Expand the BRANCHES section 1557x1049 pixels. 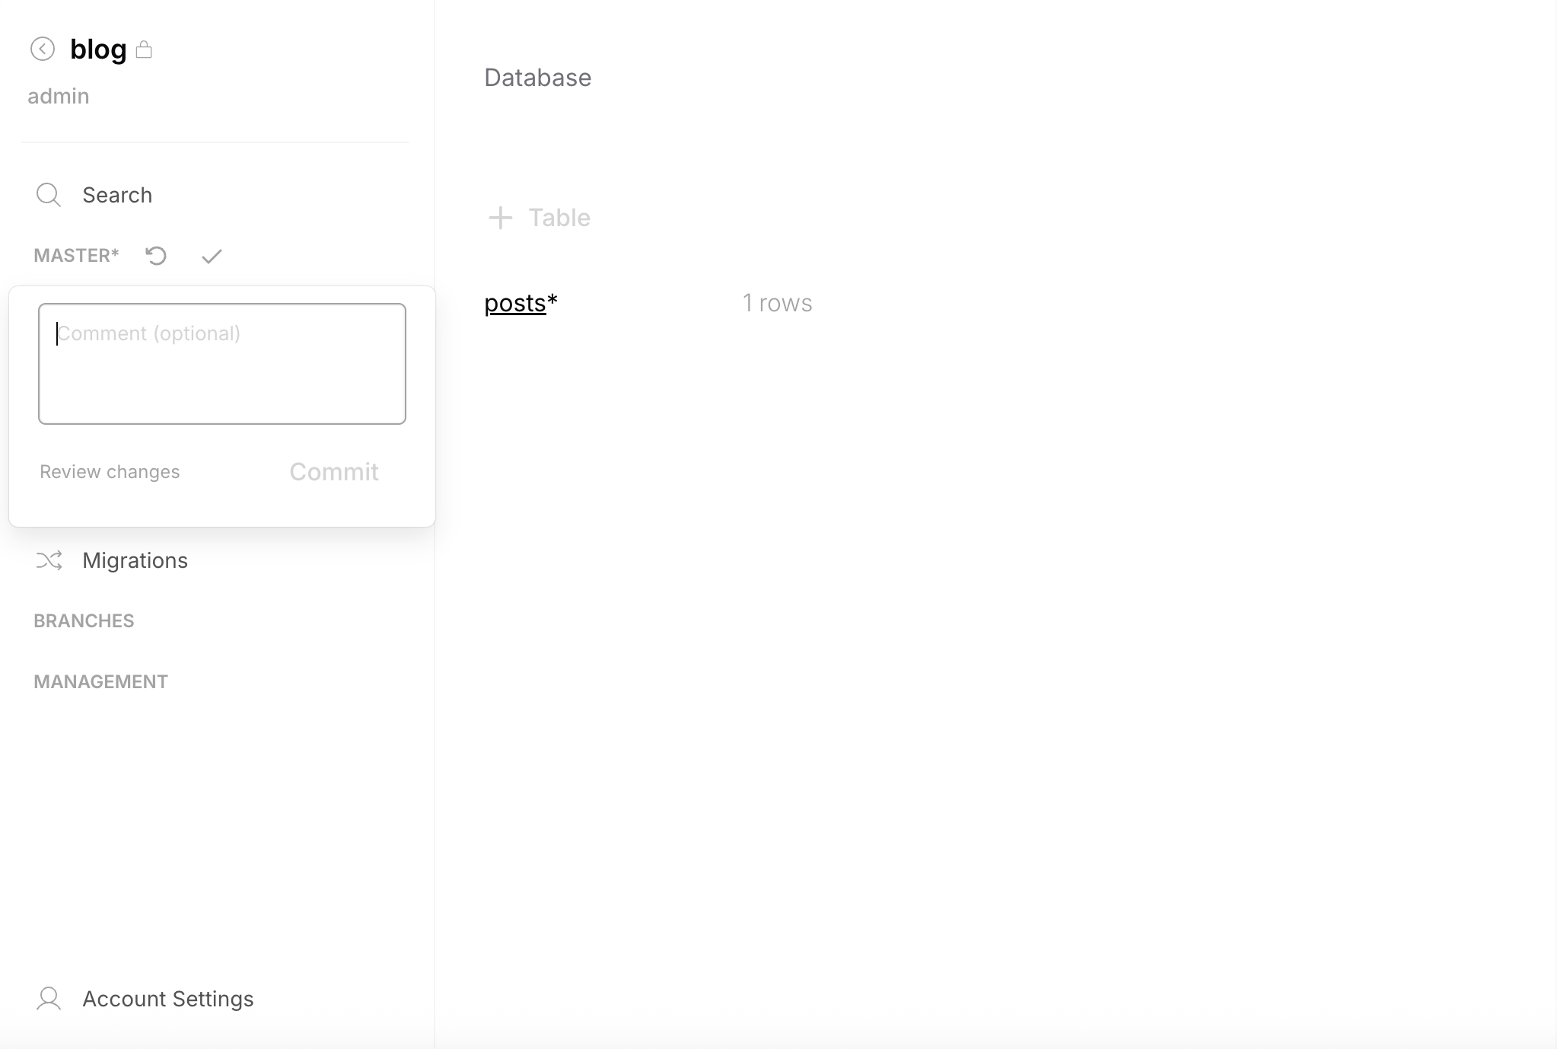[x=84, y=620]
